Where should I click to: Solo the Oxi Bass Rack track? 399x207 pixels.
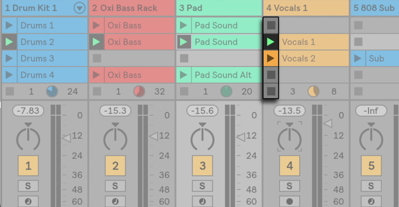click(x=115, y=186)
